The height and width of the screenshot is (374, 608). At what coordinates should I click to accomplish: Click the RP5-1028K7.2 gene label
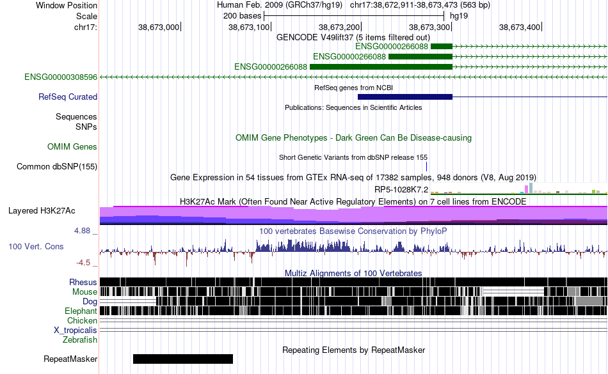[401, 189]
